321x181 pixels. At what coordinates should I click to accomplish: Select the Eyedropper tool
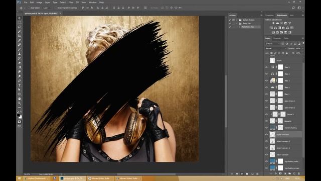point(19,40)
